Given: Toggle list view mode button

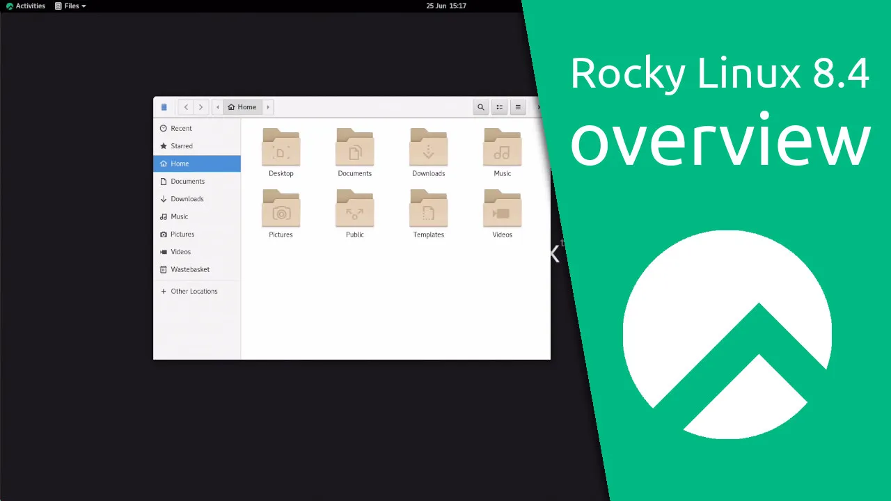Looking at the screenshot, I should [499, 107].
